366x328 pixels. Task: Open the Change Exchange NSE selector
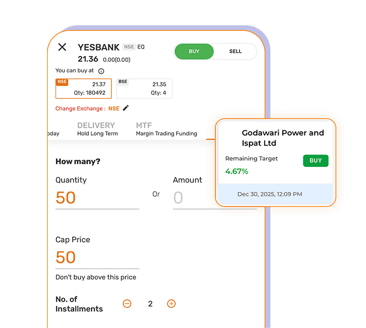(x=113, y=109)
